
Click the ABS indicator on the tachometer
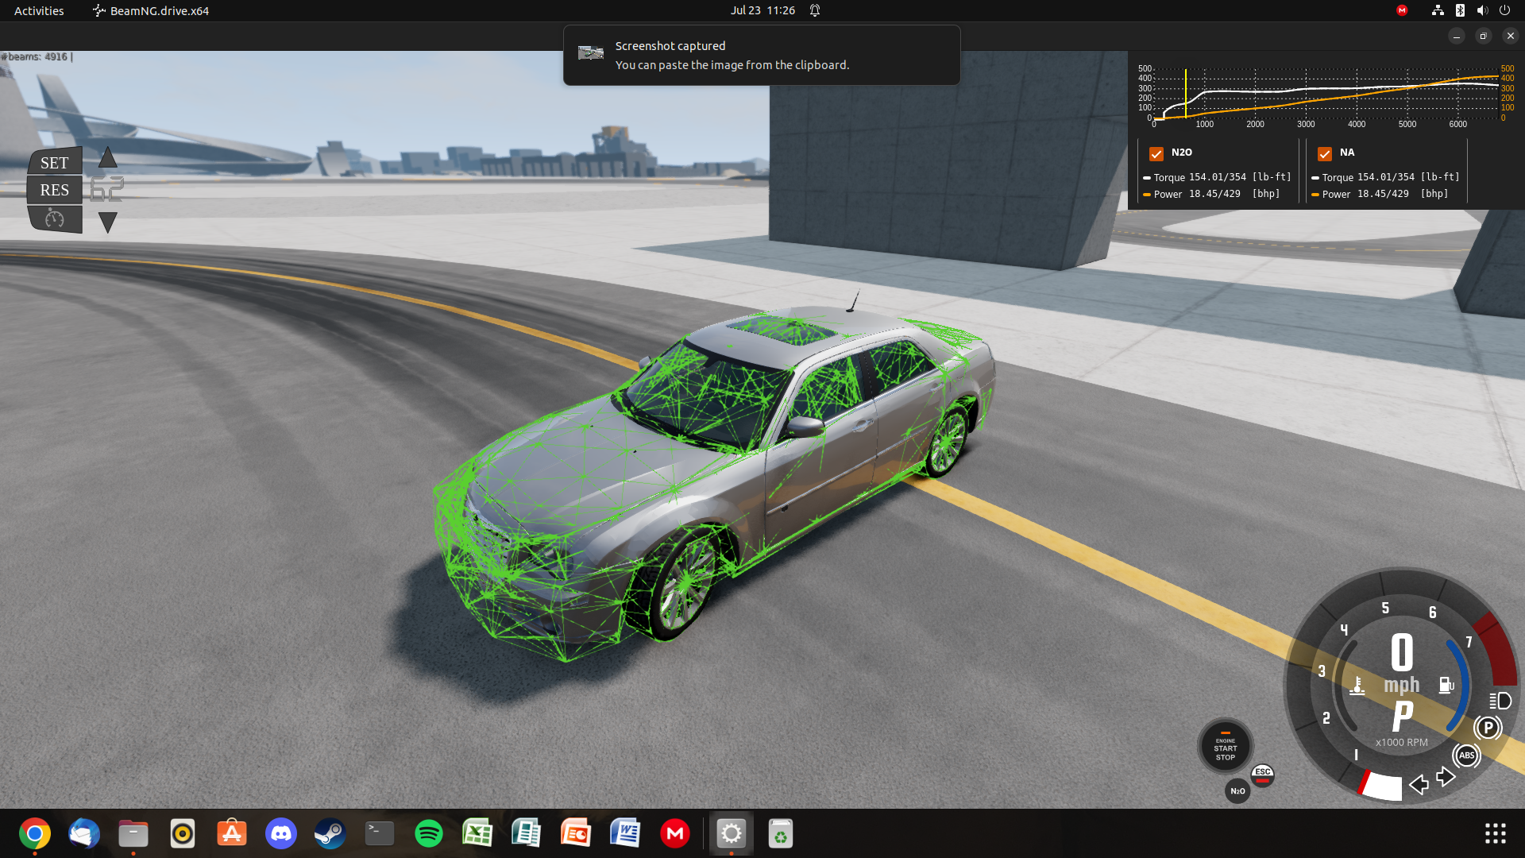(1466, 756)
